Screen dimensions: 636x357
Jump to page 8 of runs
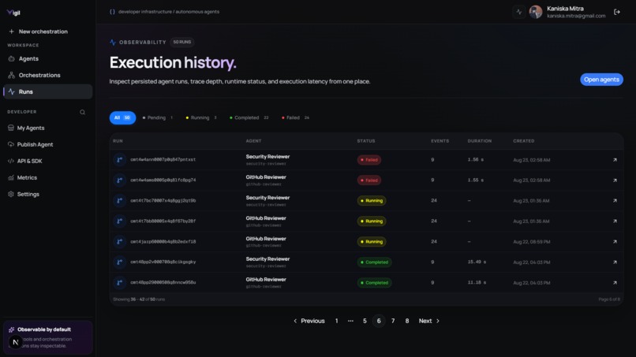pos(407,321)
